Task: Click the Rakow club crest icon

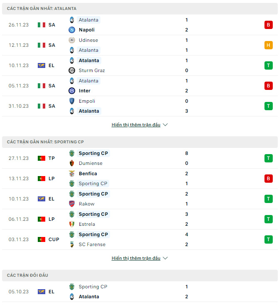Action: click(72, 204)
